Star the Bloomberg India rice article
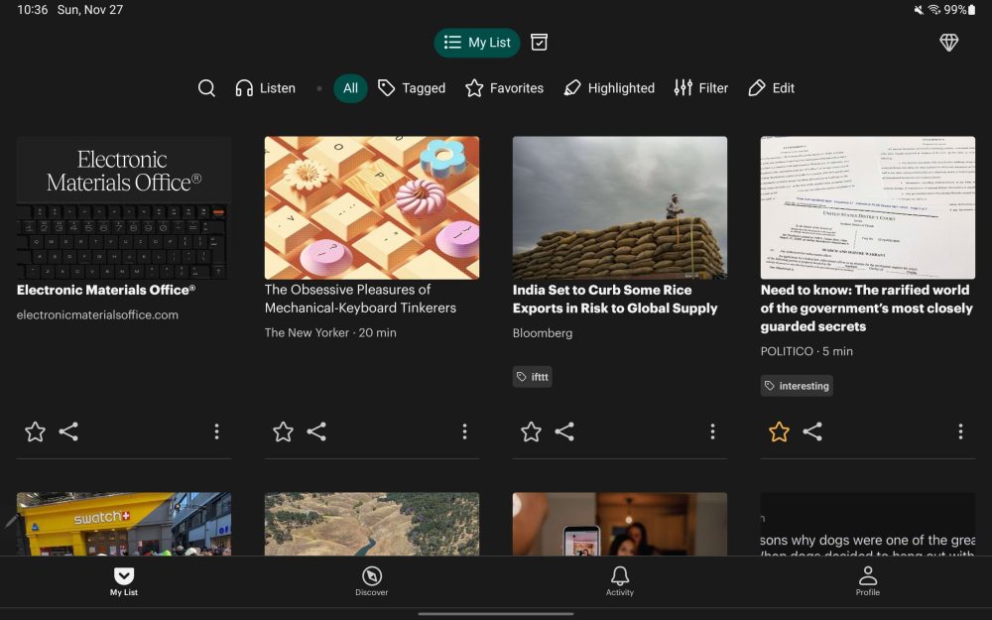 coord(531,432)
